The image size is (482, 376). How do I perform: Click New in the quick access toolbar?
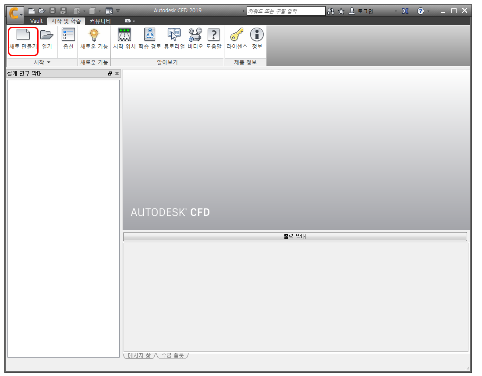pos(32,11)
